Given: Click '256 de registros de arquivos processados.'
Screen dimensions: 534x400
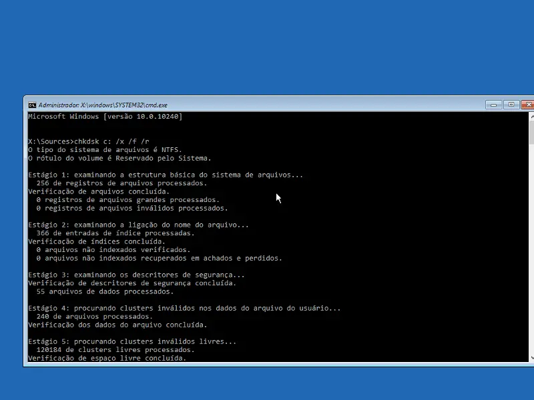Looking at the screenshot, I should pos(122,183).
